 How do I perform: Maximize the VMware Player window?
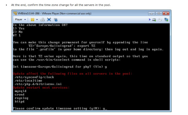159,13
